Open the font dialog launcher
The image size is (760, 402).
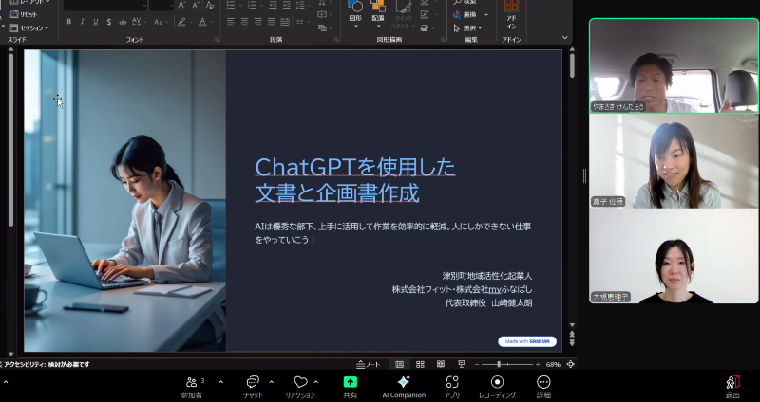coord(217,40)
